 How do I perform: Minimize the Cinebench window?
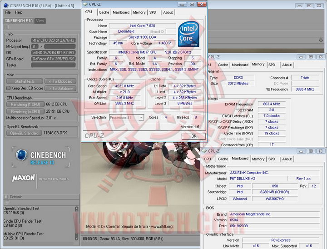coord(299,6)
